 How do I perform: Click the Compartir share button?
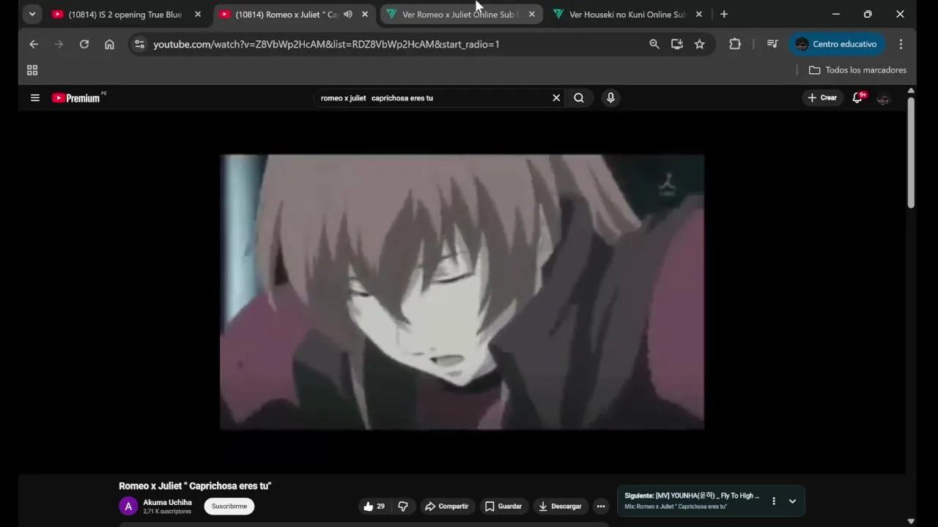coord(447,506)
